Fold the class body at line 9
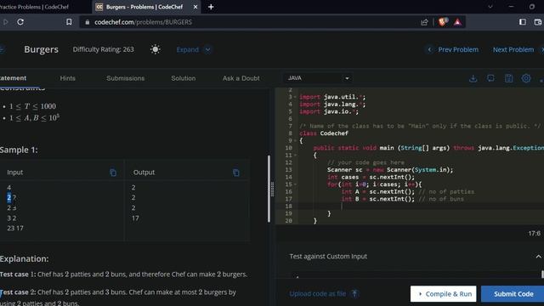544x306 pixels. (x=295, y=141)
